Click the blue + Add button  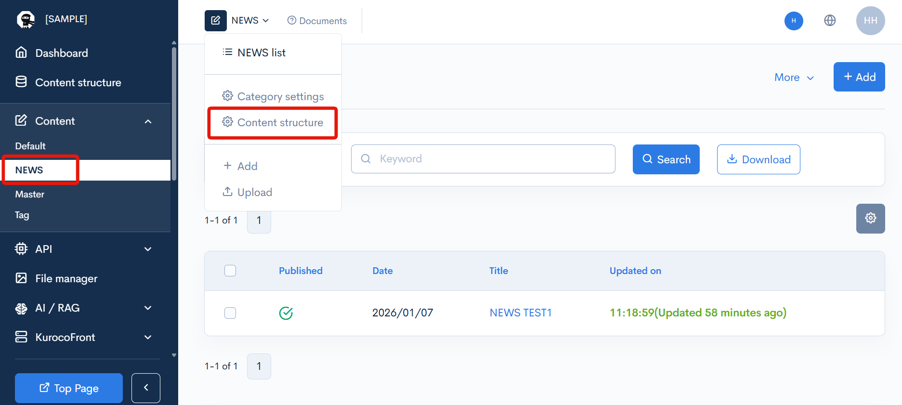pyautogui.click(x=859, y=77)
